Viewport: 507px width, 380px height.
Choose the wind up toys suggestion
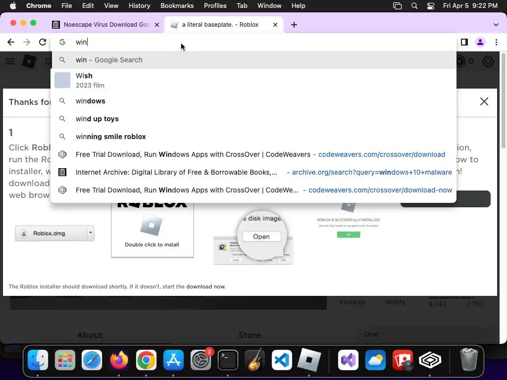pos(253,119)
